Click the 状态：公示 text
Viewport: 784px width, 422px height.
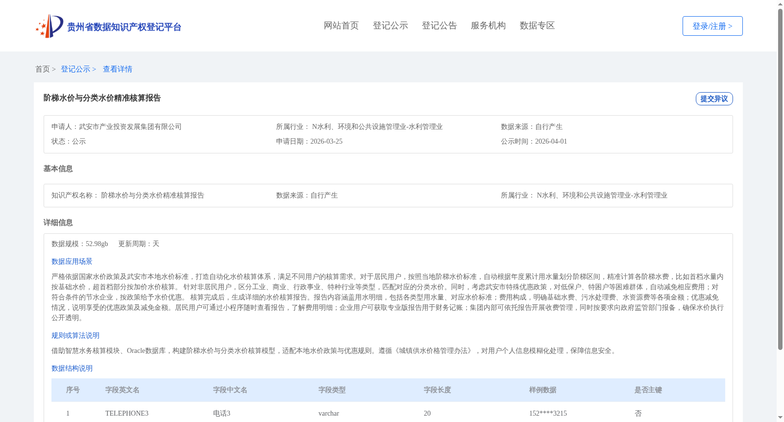point(69,141)
